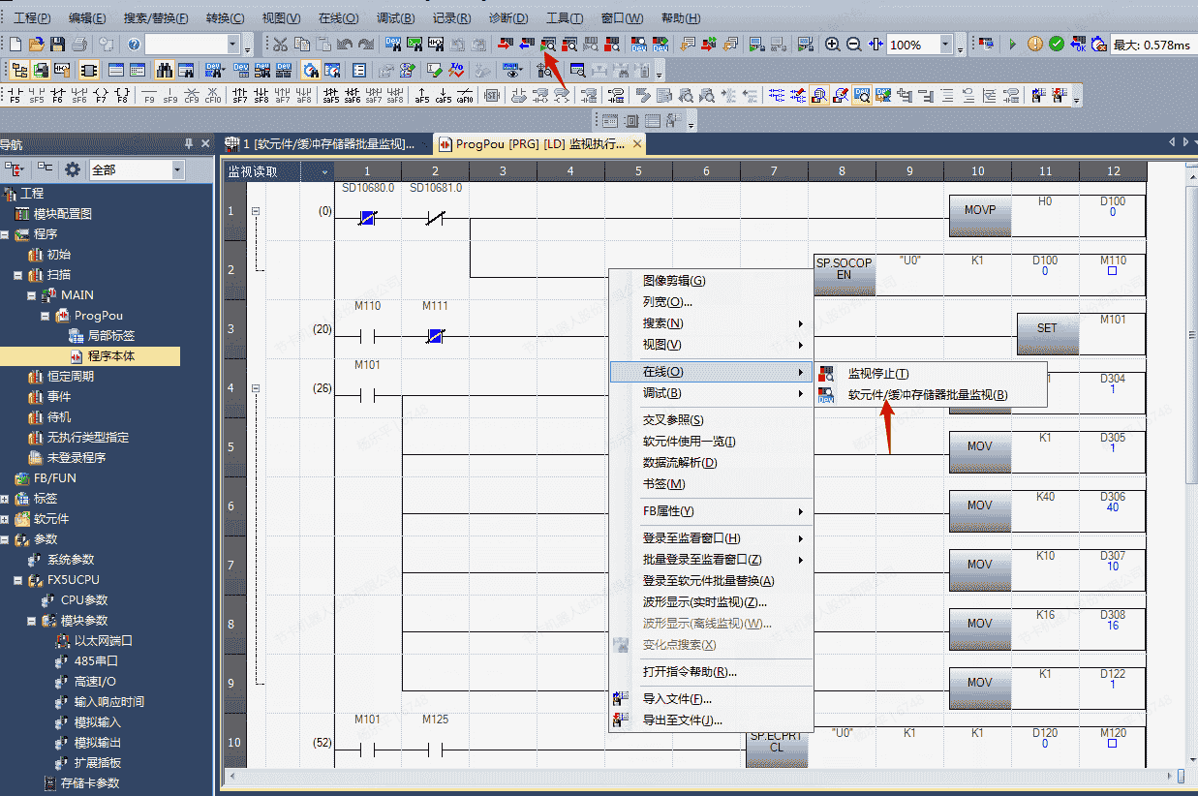This screenshot has height=796, width=1198.
Task: Switch to the 软元件/缓冲存储器批量监视 tab
Action: tap(323, 144)
